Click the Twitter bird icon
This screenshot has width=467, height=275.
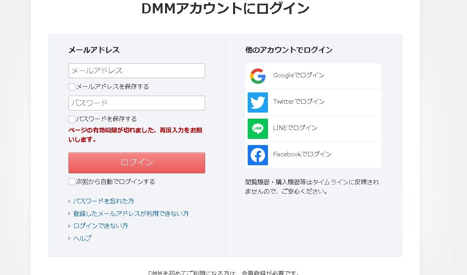click(258, 102)
